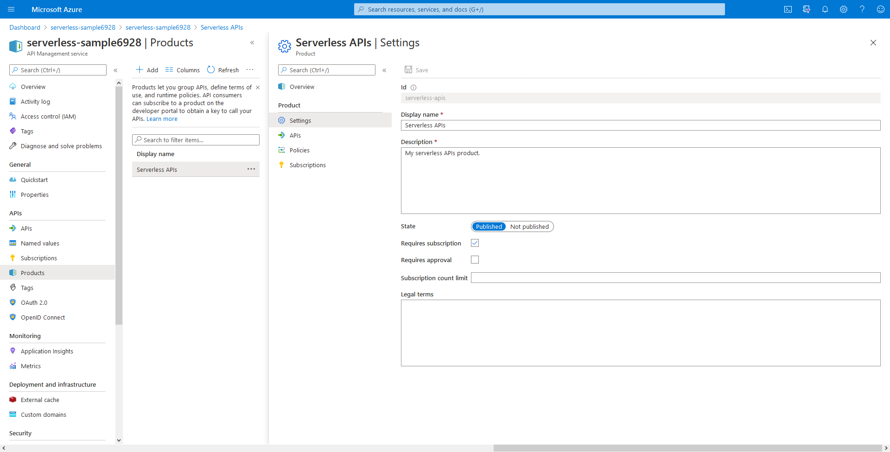Dismiss the Products info message
The height and width of the screenshot is (452, 890).
258,88
